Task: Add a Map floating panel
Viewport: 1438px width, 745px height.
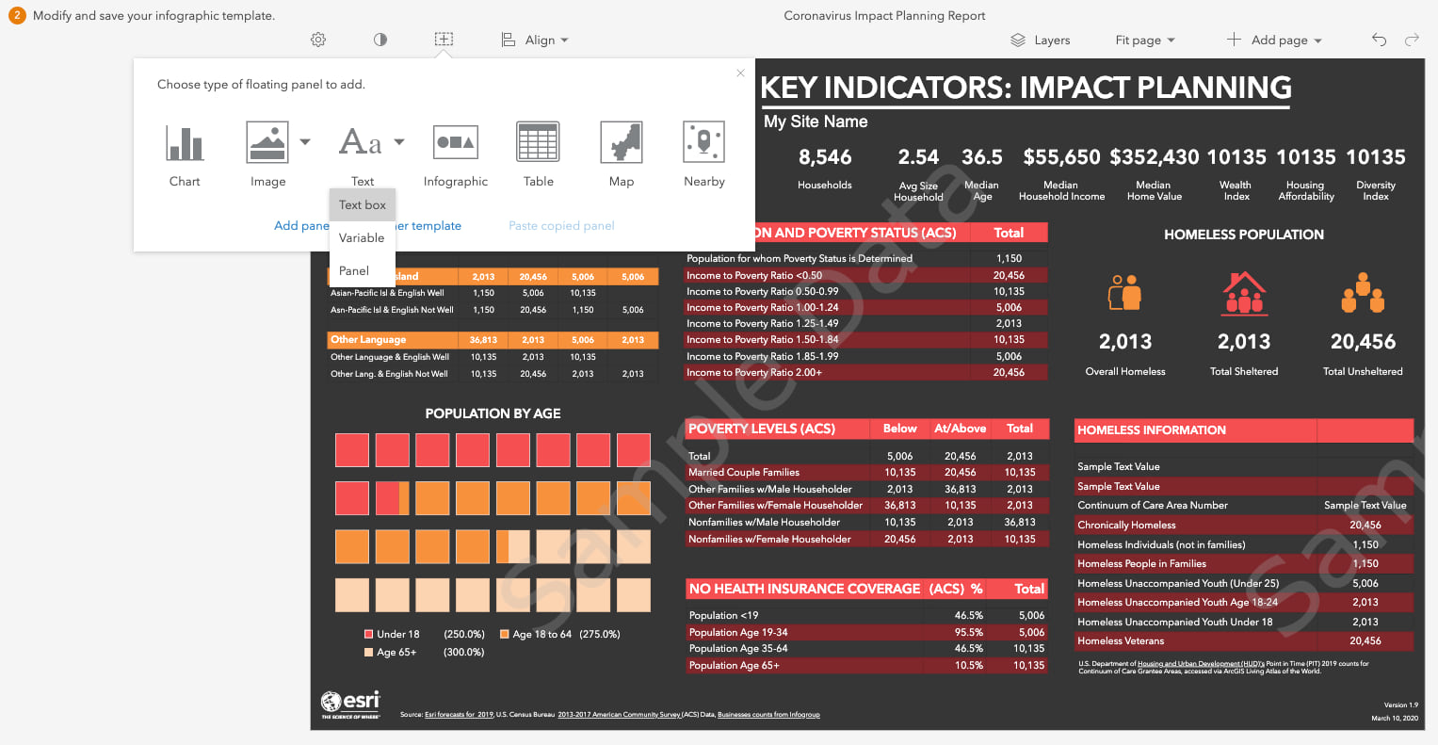Action: click(x=622, y=154)
